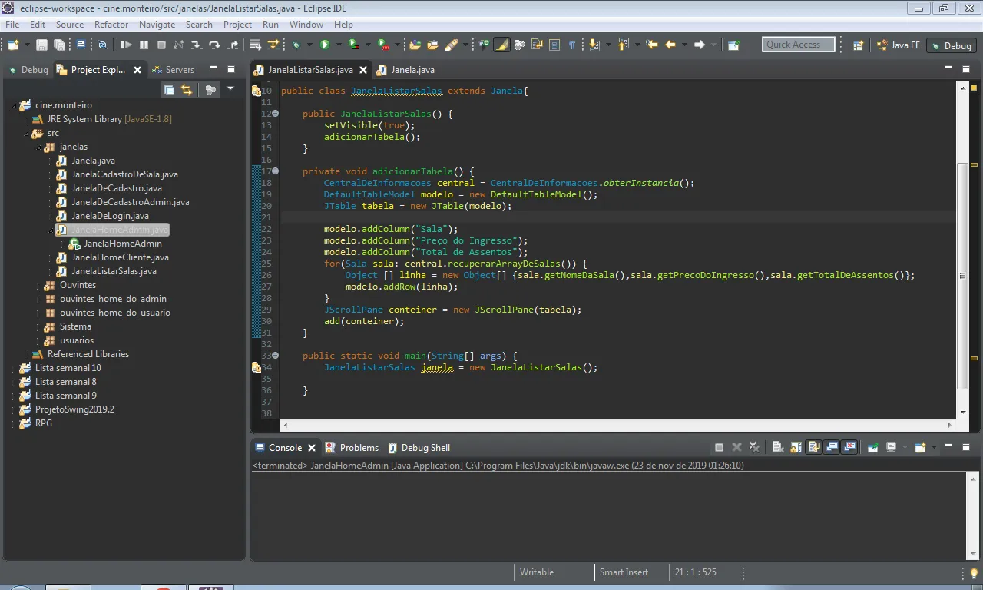Click Skip All Breakpoints icon
Image resolution: width=983 pixels, height=590 pixels.
pos(102,45)
